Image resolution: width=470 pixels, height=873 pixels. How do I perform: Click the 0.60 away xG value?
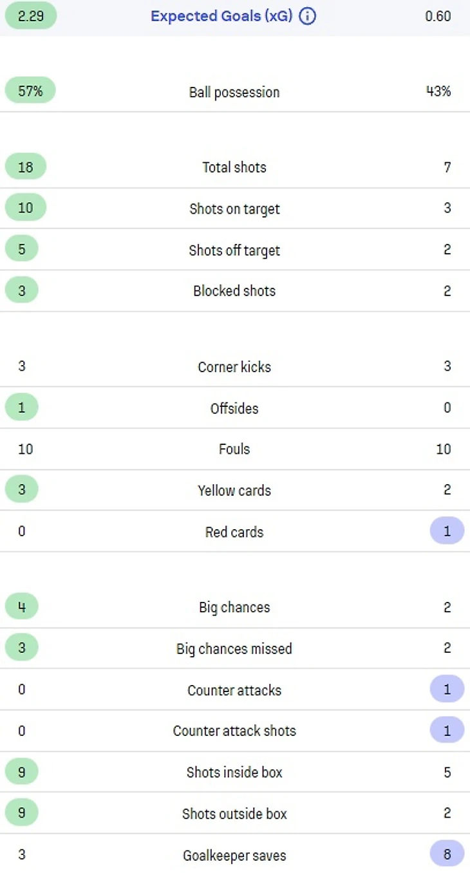click(x=438, y=16)
